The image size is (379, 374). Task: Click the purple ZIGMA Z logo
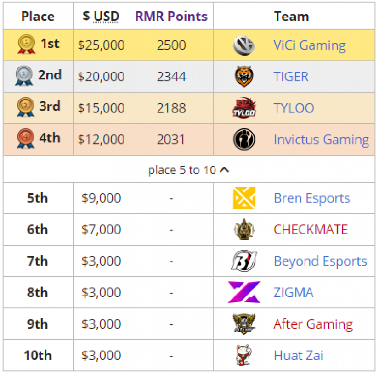[244, 292]
